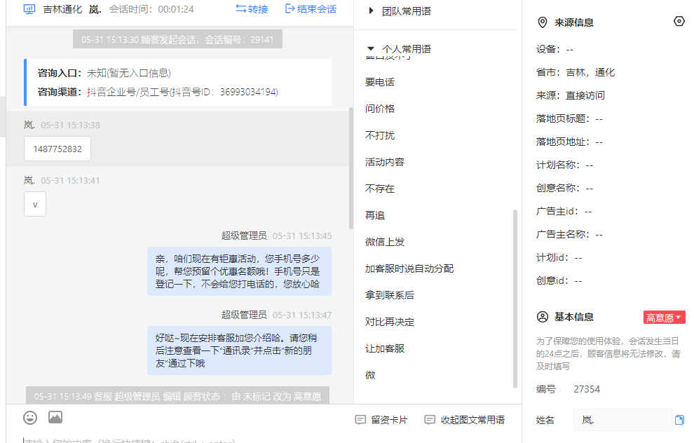Click the chat history scrollbar
Viewport: 694px width, 443px height.
351,168
